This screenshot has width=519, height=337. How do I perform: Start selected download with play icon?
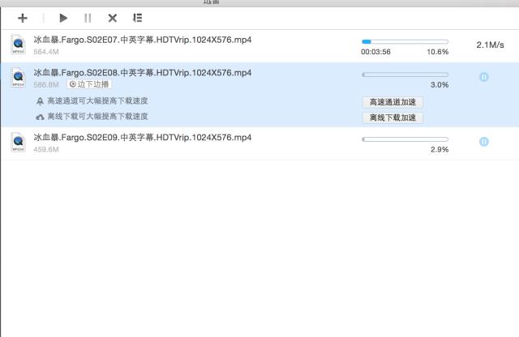point(63,18)
